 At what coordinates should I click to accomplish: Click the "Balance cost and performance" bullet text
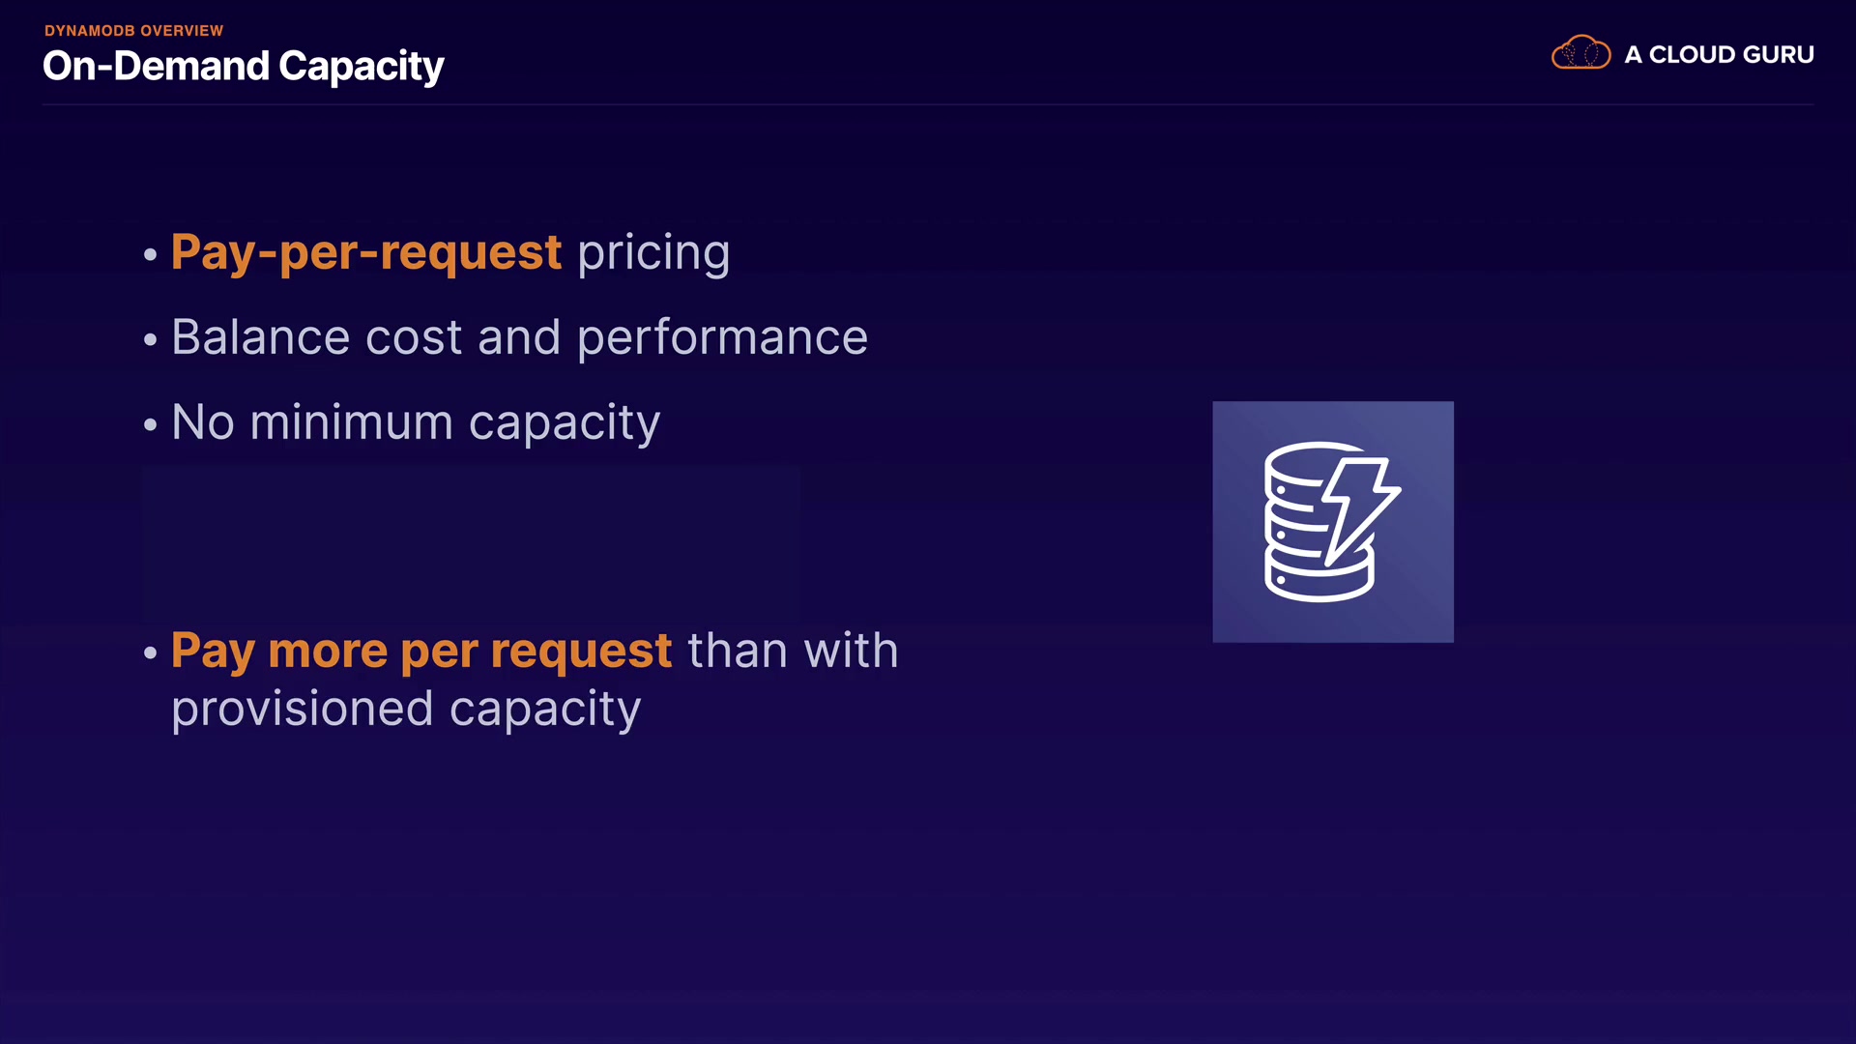coord(519,337)
